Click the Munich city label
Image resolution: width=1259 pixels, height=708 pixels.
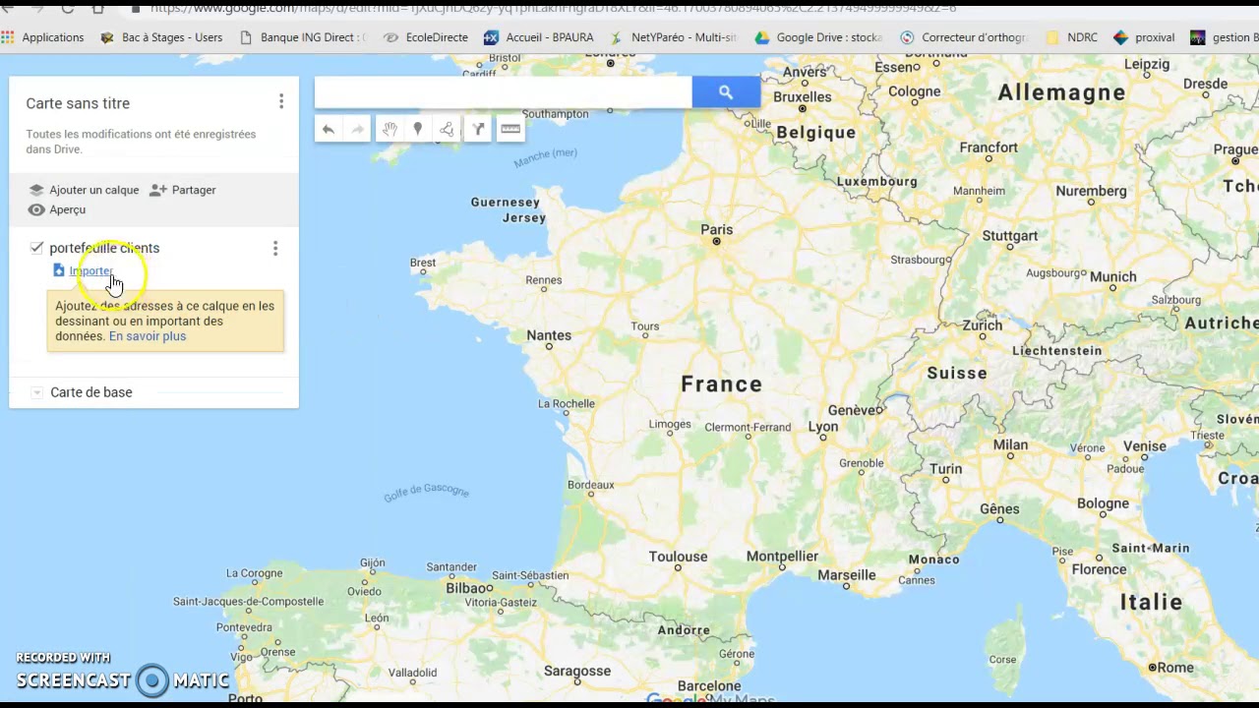1113,277
